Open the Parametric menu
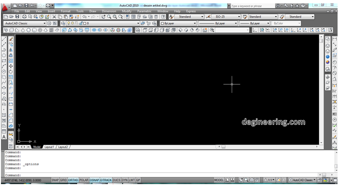 click(x=144, y=11)
